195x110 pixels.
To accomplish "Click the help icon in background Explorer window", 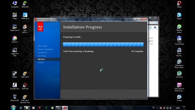I will click(155, 27).
